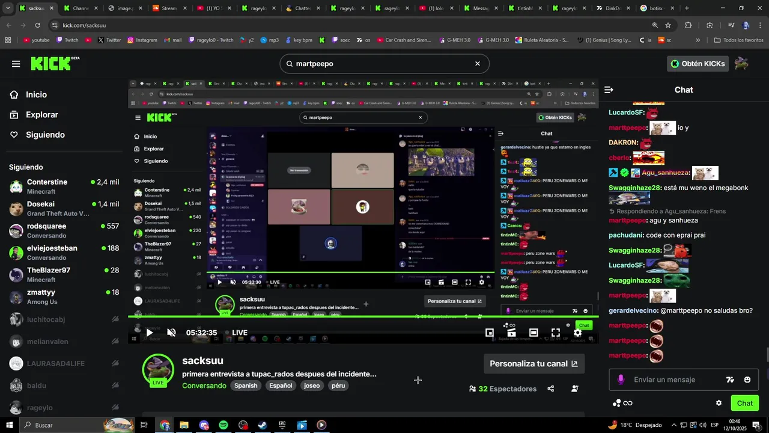Create a clip of the stream
The image size is (769, 433).
coord(511,333)
